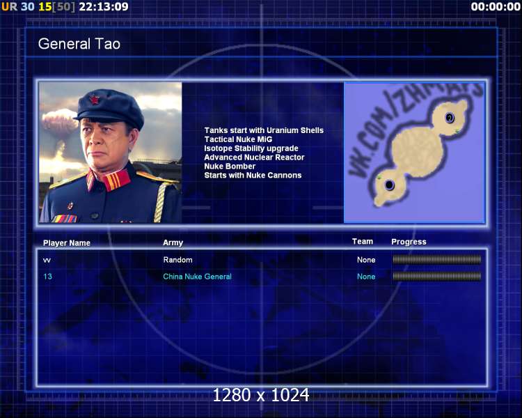Image resolution: width=522 pixels, height=418 pixels.
Task: Click the progress bar for player 13
Action: (x=437, y=276)
